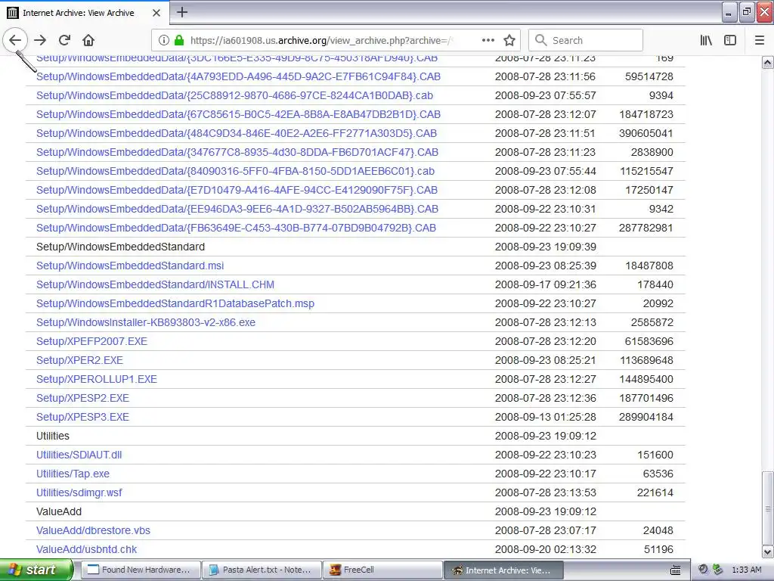Click the Setup/WindowsEmbeddedStandard folder text
The image size is (774, 581).
pos(120,247)
